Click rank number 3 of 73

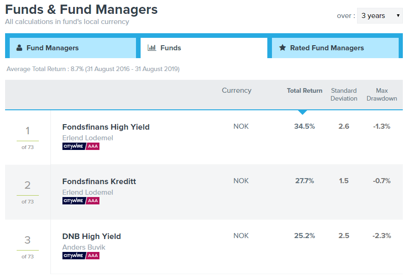click(27, 240)
